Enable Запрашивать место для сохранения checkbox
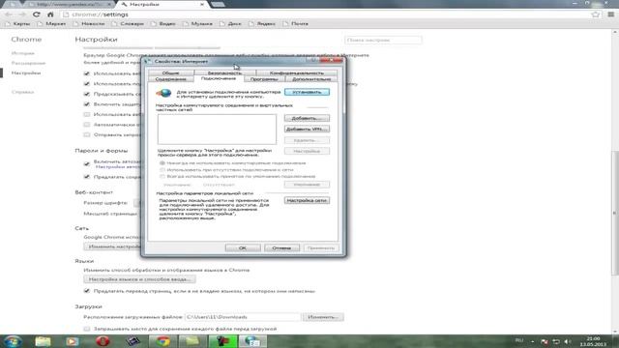Image resolution: width=619 pixels, height=348 pixels. pyautogui.click(x=87, y=329)
